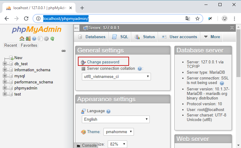Click the phpMyAdmin logo
Screen dimensions: 241x148
(37, 29)
